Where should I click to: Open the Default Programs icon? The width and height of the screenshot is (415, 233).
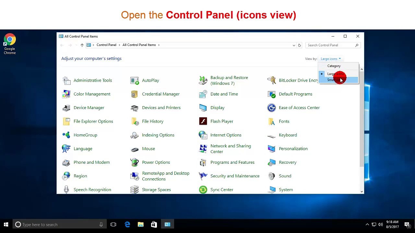pyautogui.click(x=271, y=94)
